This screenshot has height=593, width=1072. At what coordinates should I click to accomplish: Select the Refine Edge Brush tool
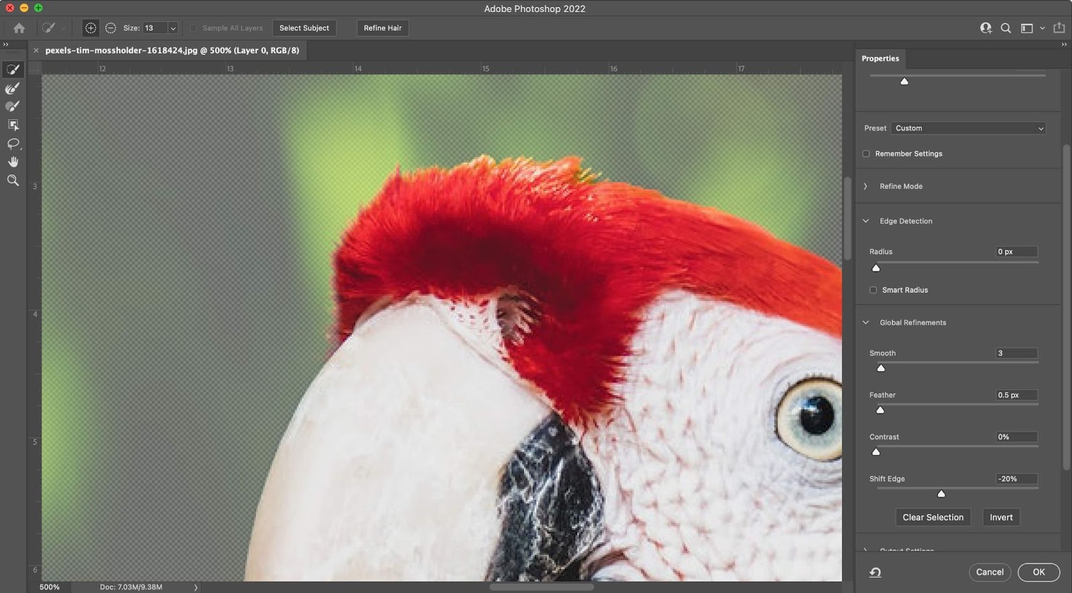(x=13, y=88)
